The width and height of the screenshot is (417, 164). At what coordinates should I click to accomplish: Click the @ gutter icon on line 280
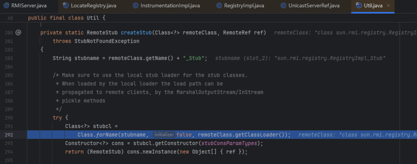pyautogui.click(x=18, y=32)
